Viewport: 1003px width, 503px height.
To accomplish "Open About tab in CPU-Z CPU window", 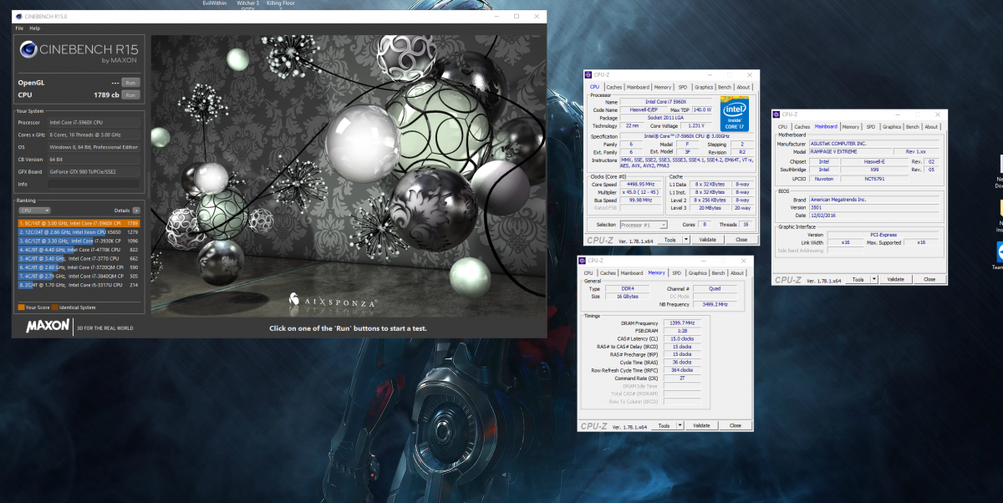I will point(743,87).
